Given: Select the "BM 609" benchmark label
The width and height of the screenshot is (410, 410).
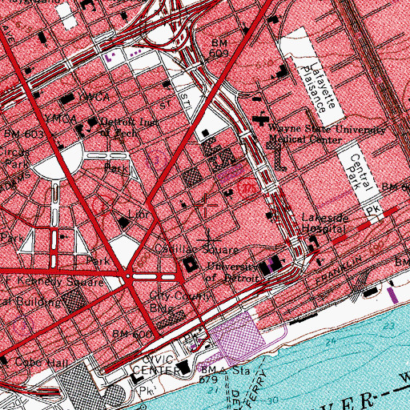Looking at the screenshot, I should (219, 48).
